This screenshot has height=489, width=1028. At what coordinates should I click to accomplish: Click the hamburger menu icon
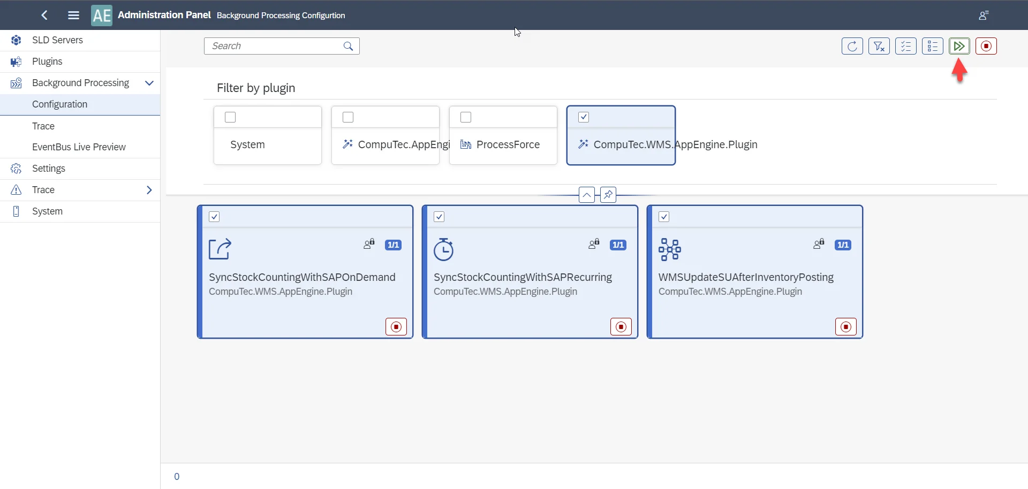pos(74,16)
